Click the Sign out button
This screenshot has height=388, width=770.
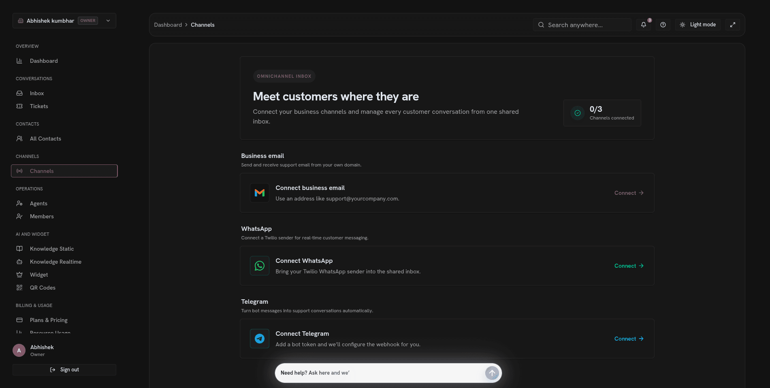(64, 370)
